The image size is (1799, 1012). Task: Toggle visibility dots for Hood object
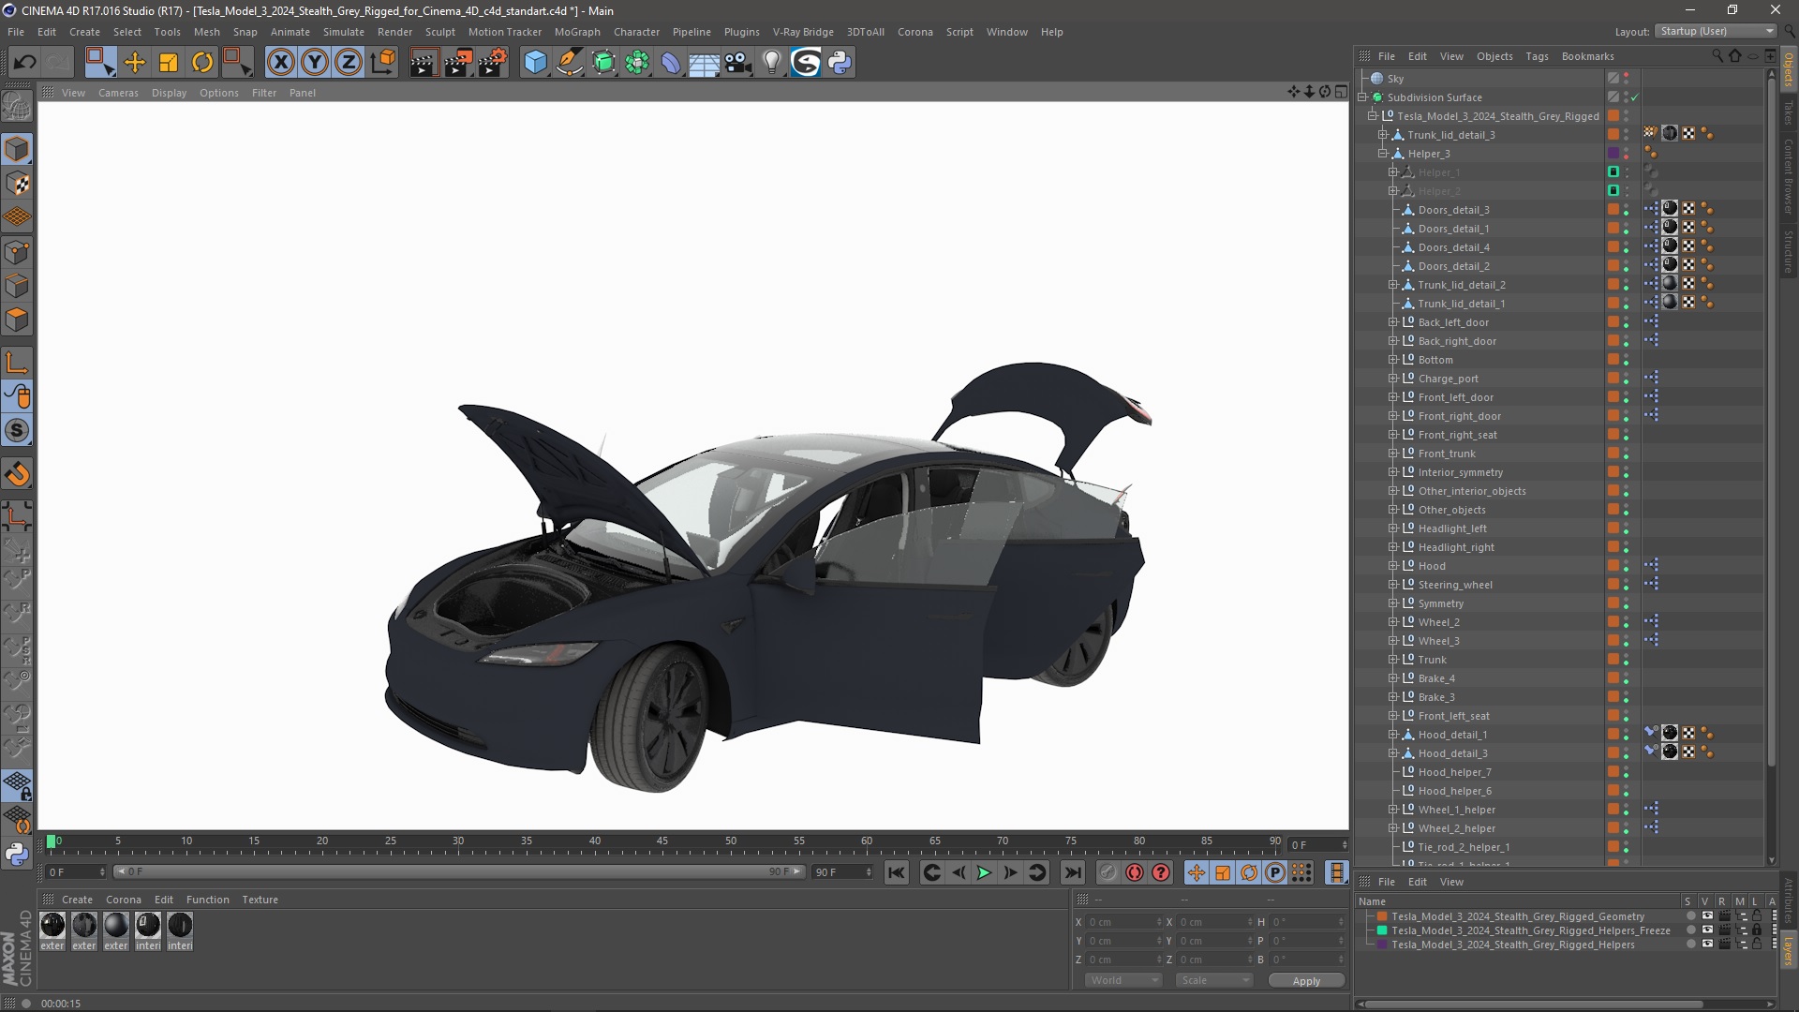coord(1627,566)
